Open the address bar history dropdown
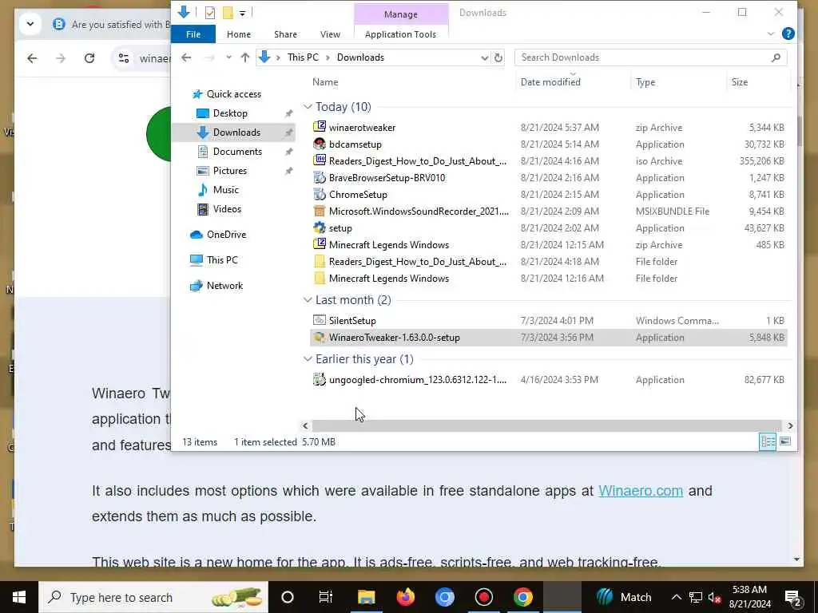Viewport: 818px width, 613px height. (x=485, y=57)
